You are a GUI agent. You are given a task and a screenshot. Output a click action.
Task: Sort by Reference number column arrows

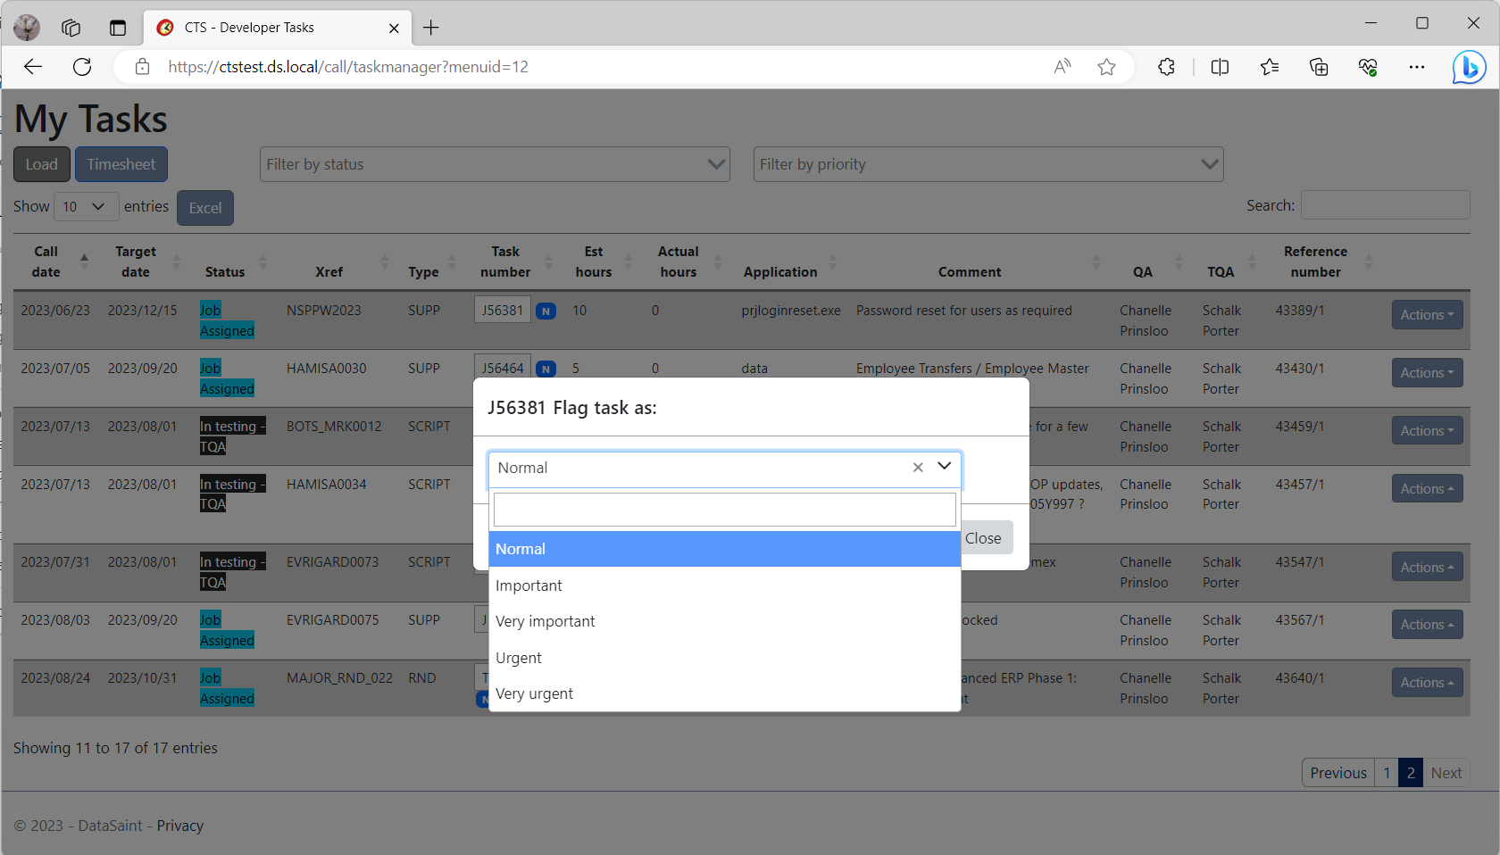coord(1368,261)
